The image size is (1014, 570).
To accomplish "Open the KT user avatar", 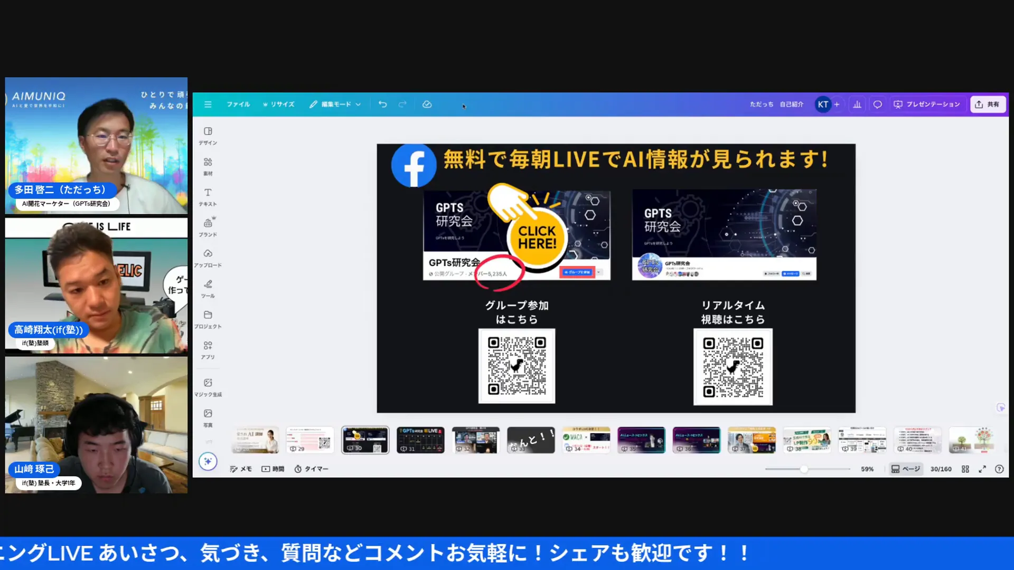I will pos(823,104).
